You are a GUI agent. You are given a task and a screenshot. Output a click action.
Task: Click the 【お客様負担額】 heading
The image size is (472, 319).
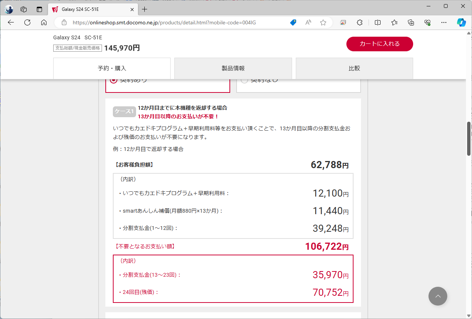click(x=134, y=165)
